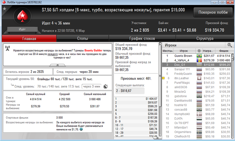Viewport: 235px width, 141px height.
Task: Click flag next to klumpfod40
Action: click(x=199, y=114)
